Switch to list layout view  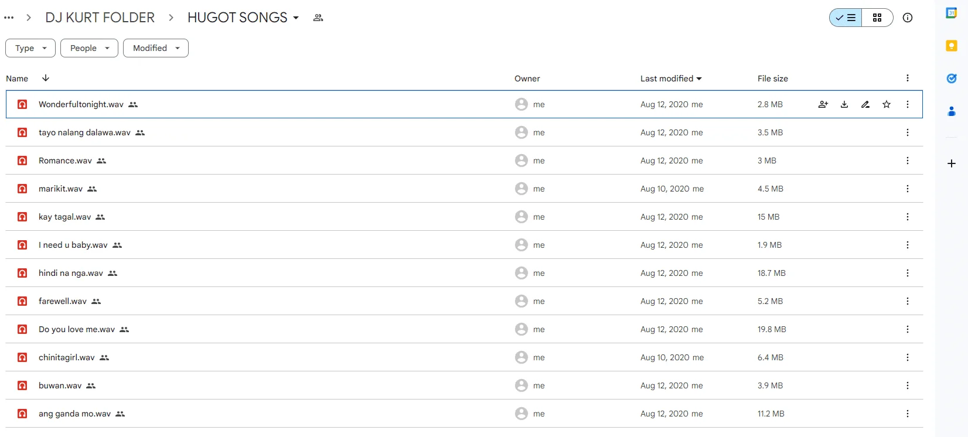846,18
